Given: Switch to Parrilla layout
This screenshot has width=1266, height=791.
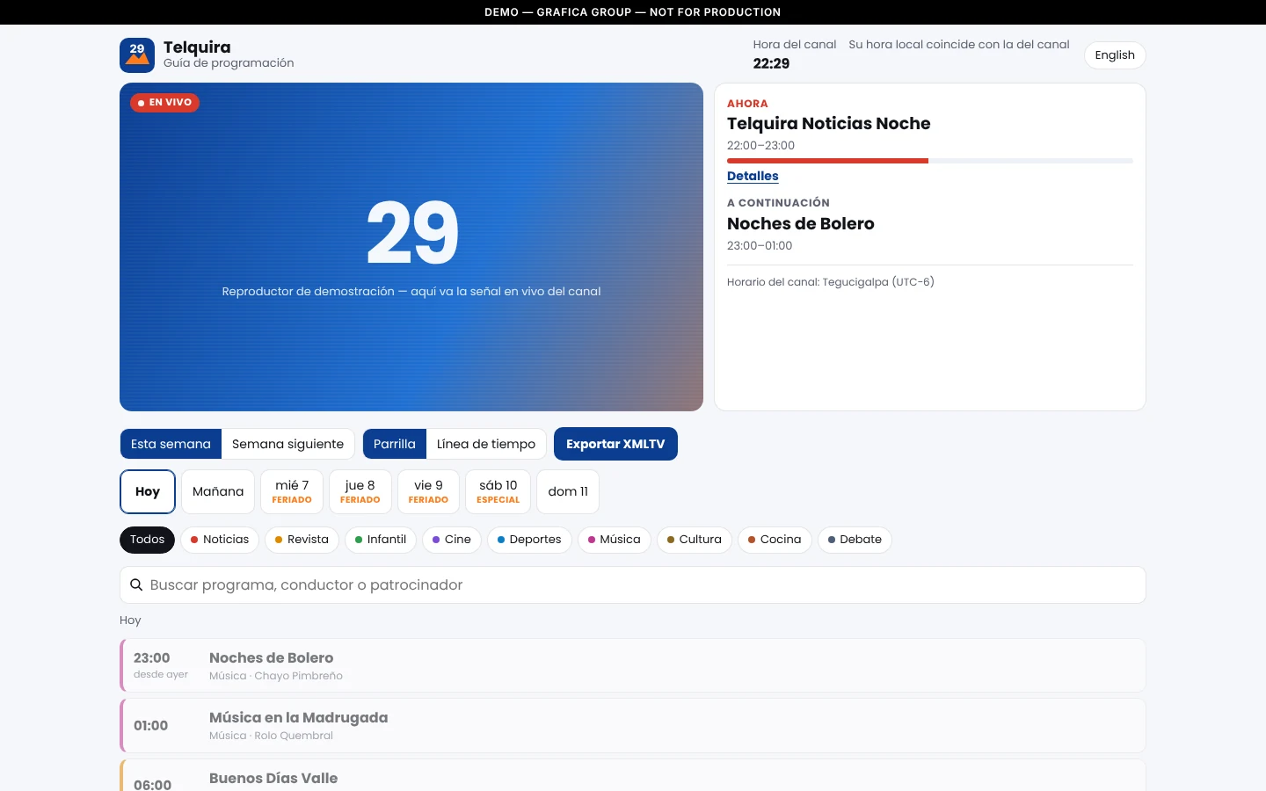Looking at the screenshot, I should [395, 444].
